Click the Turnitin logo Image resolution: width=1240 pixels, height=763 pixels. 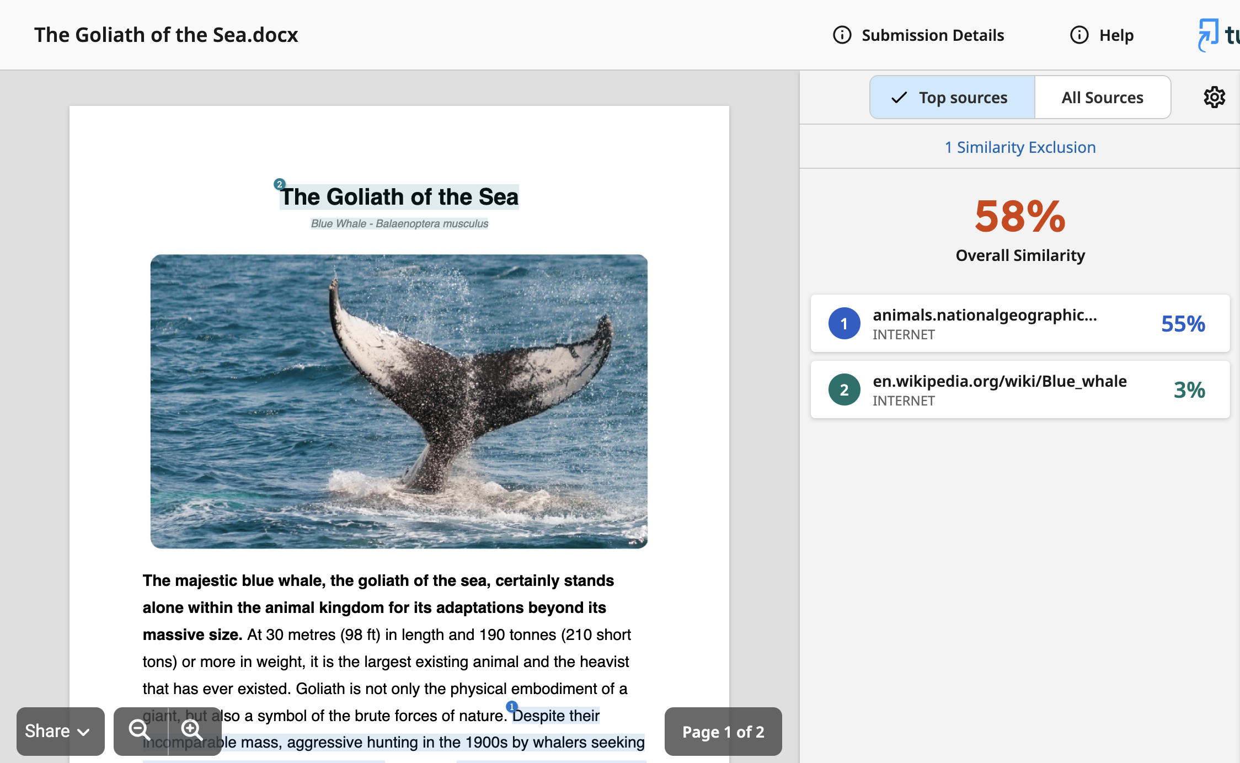(x=1218, y=35)
